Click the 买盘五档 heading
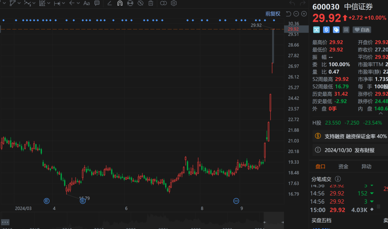388x229 pixels. [321, 220]
